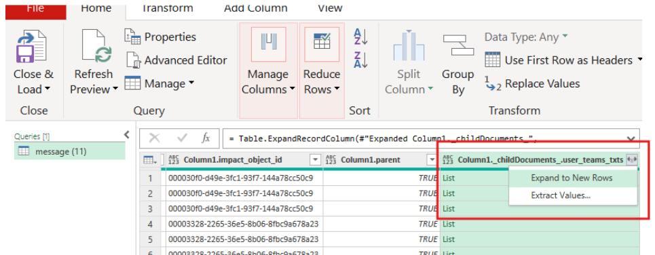The height and width of the screenshot is (255, 655).
Task: Sort descending with the Z-A icon
Action: (360, 60)
